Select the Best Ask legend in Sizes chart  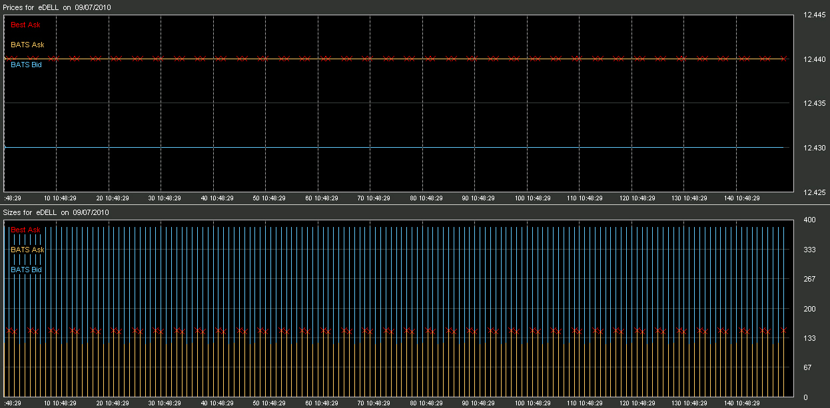point(26,230)
